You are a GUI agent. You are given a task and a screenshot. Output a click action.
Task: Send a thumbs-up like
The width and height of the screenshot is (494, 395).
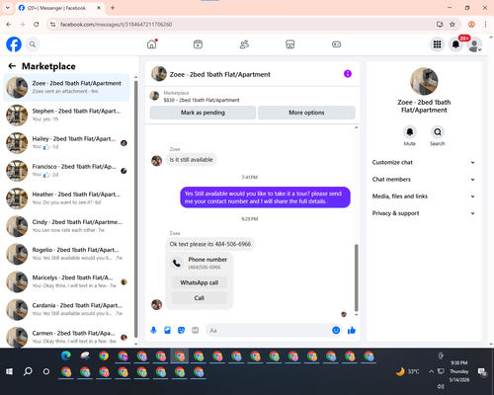[352, 330]
